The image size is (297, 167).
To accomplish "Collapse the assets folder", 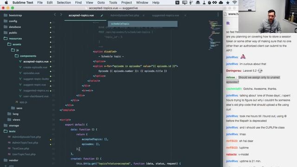I will click(x=14, y=45).
